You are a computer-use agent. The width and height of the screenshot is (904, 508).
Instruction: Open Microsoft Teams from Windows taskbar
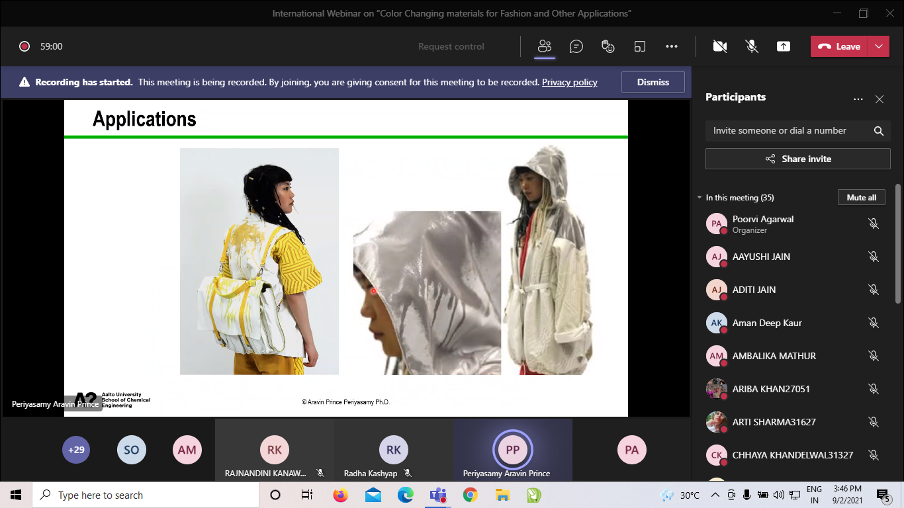pyautogui.click(x=437, y=495)
